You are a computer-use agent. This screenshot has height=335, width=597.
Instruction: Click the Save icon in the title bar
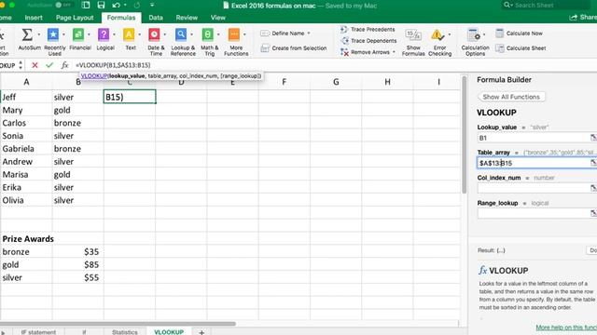(101, 6)
